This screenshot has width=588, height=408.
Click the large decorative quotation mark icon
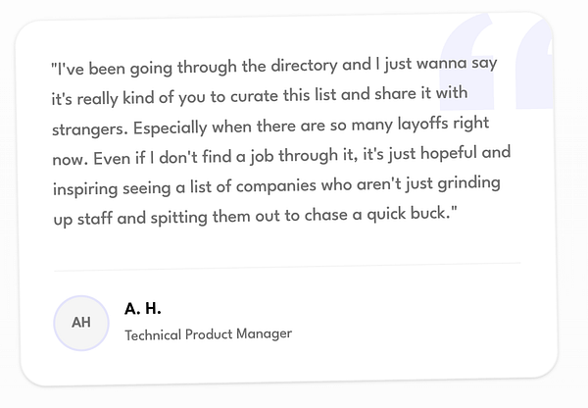pos(497,62)
